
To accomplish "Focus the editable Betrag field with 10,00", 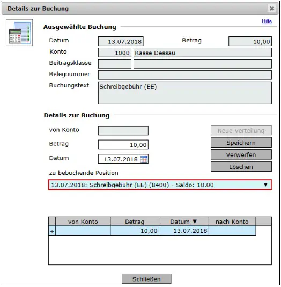I will [123, 145].
